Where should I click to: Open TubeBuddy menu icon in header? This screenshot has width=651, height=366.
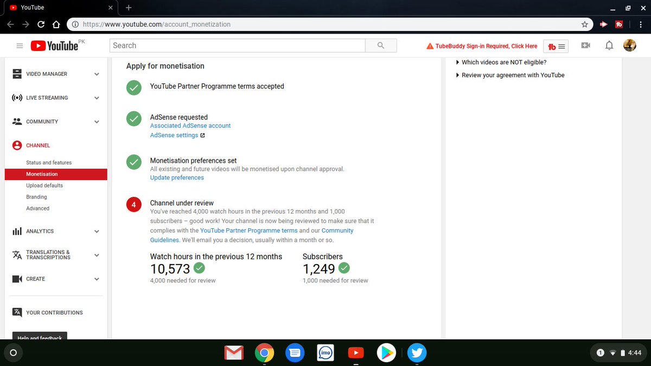(556, 46)
